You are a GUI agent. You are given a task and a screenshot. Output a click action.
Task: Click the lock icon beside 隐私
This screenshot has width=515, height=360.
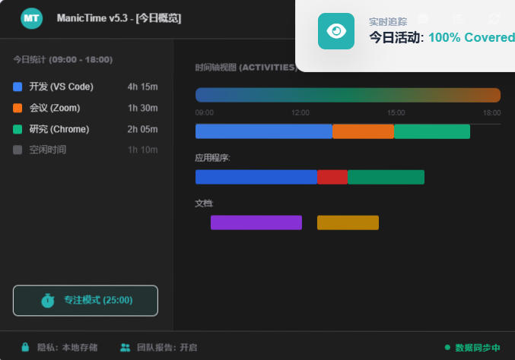click(x=25, y=347)
